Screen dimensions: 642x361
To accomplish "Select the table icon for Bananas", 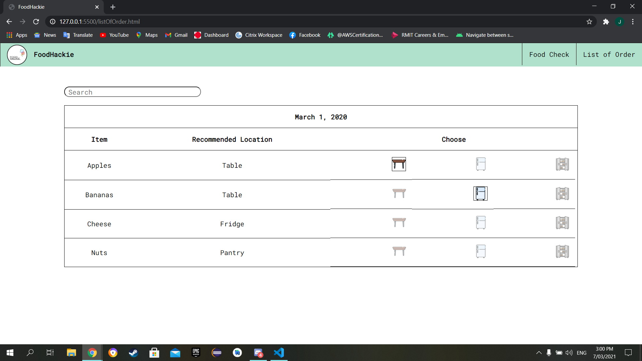I will pos(399,194).
